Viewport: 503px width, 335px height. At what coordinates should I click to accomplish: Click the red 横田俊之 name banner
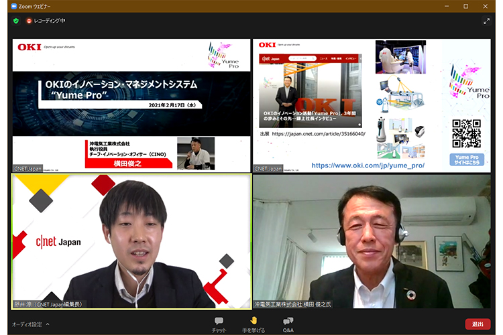coord(128,163)
